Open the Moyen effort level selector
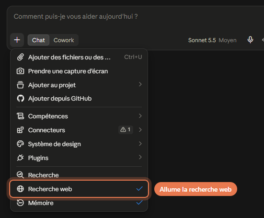The image size is (264, 218). [228, 40]
